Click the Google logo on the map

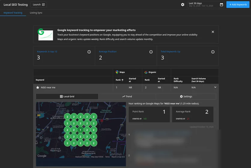tap(42, 156)
